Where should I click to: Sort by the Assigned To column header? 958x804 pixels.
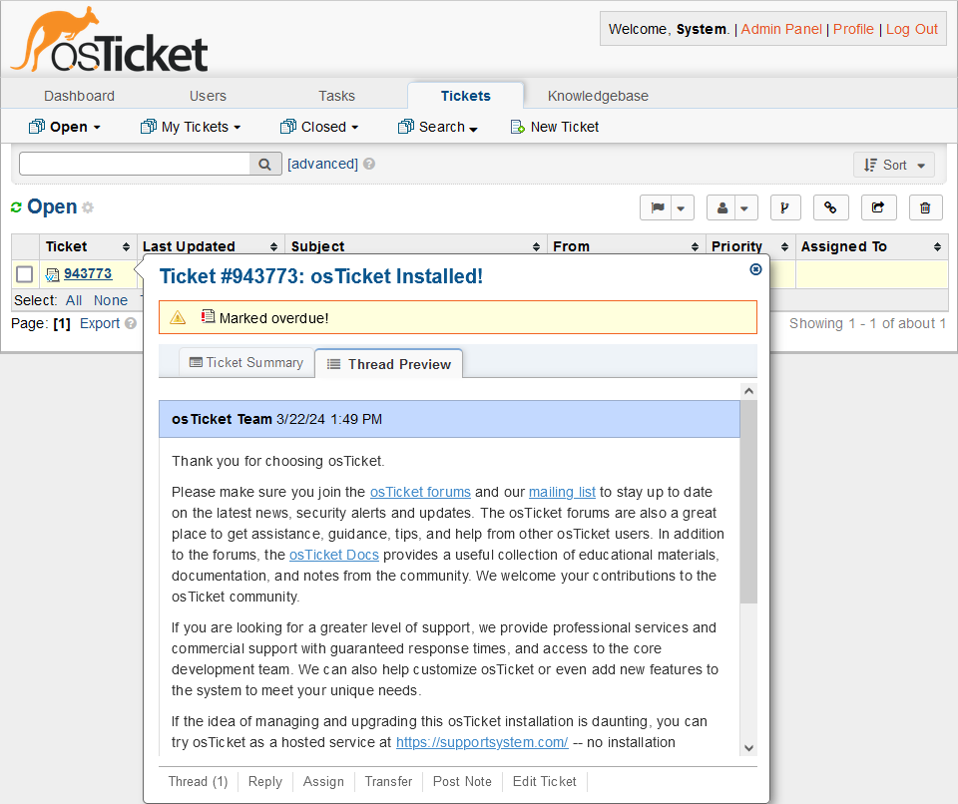[871, 246]
